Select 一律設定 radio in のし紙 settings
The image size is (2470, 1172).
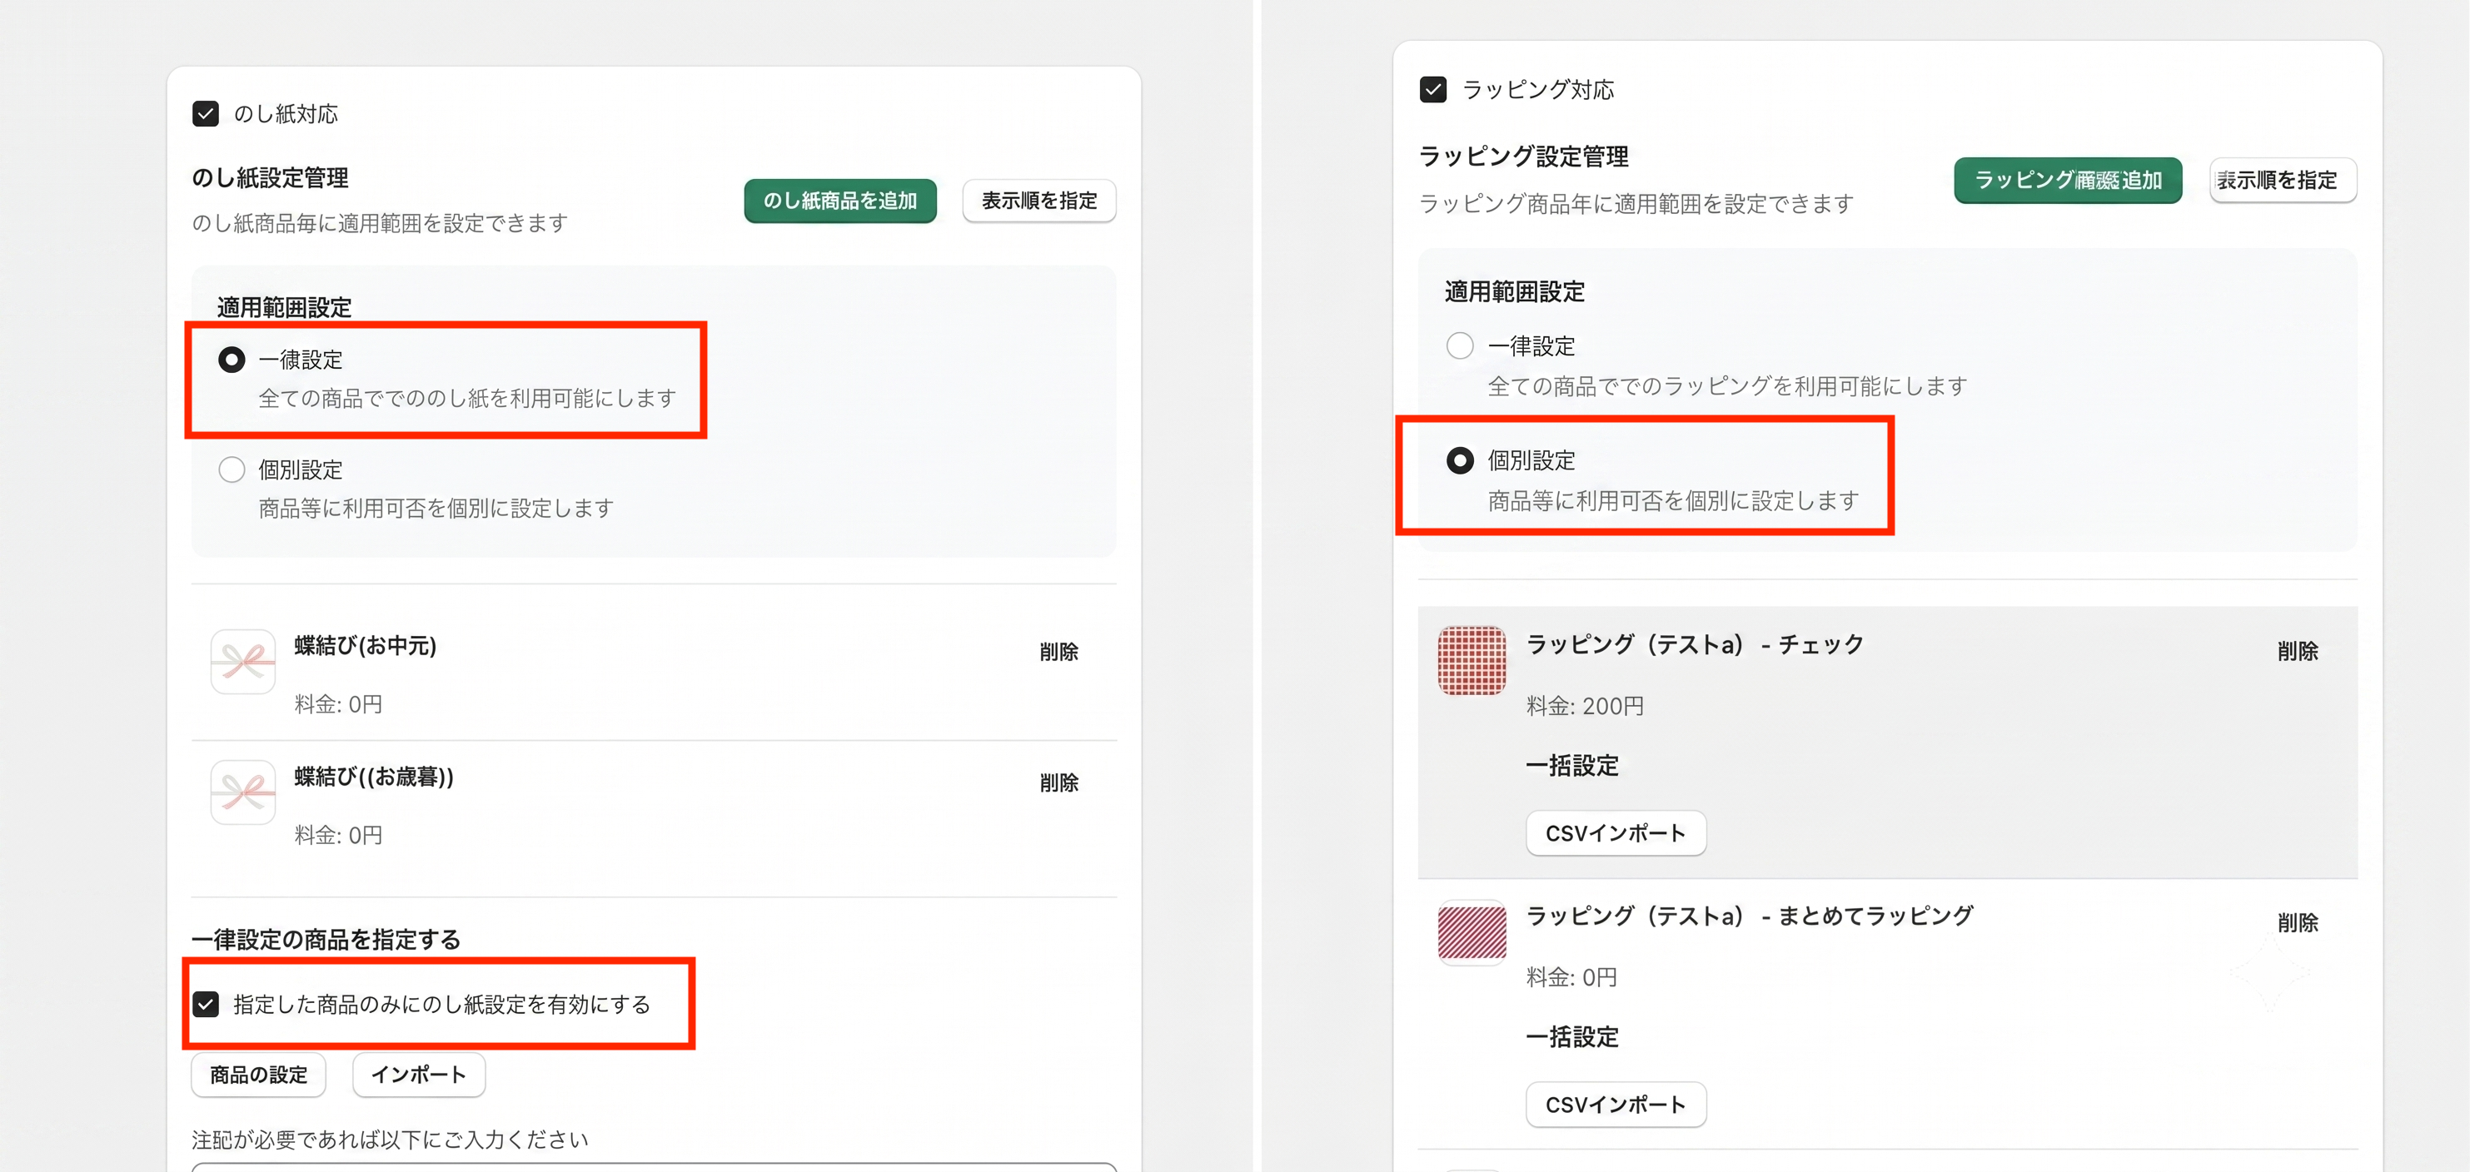[231, 360]
